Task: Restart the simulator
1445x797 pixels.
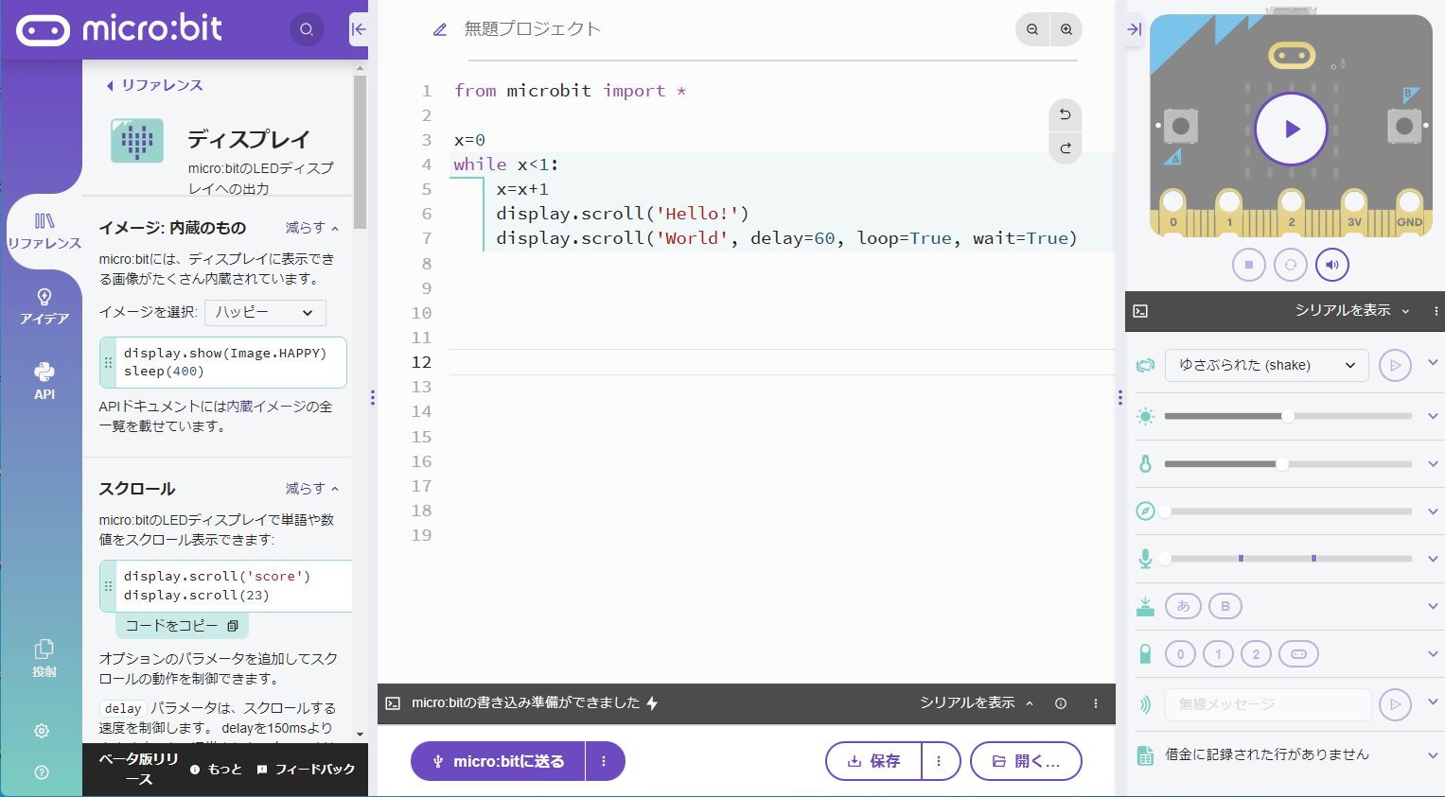Action: coord(1291,265)
